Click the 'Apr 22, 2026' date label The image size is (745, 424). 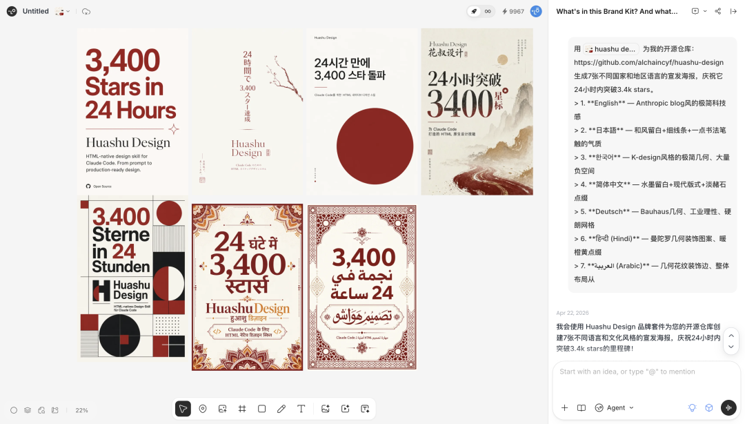click(x=573, y=313)
